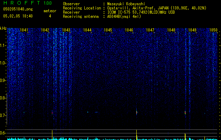This screenshot has height=140, width=221.
Task: Click the 'Receiving antenna' label
Action: click(81, 16)
